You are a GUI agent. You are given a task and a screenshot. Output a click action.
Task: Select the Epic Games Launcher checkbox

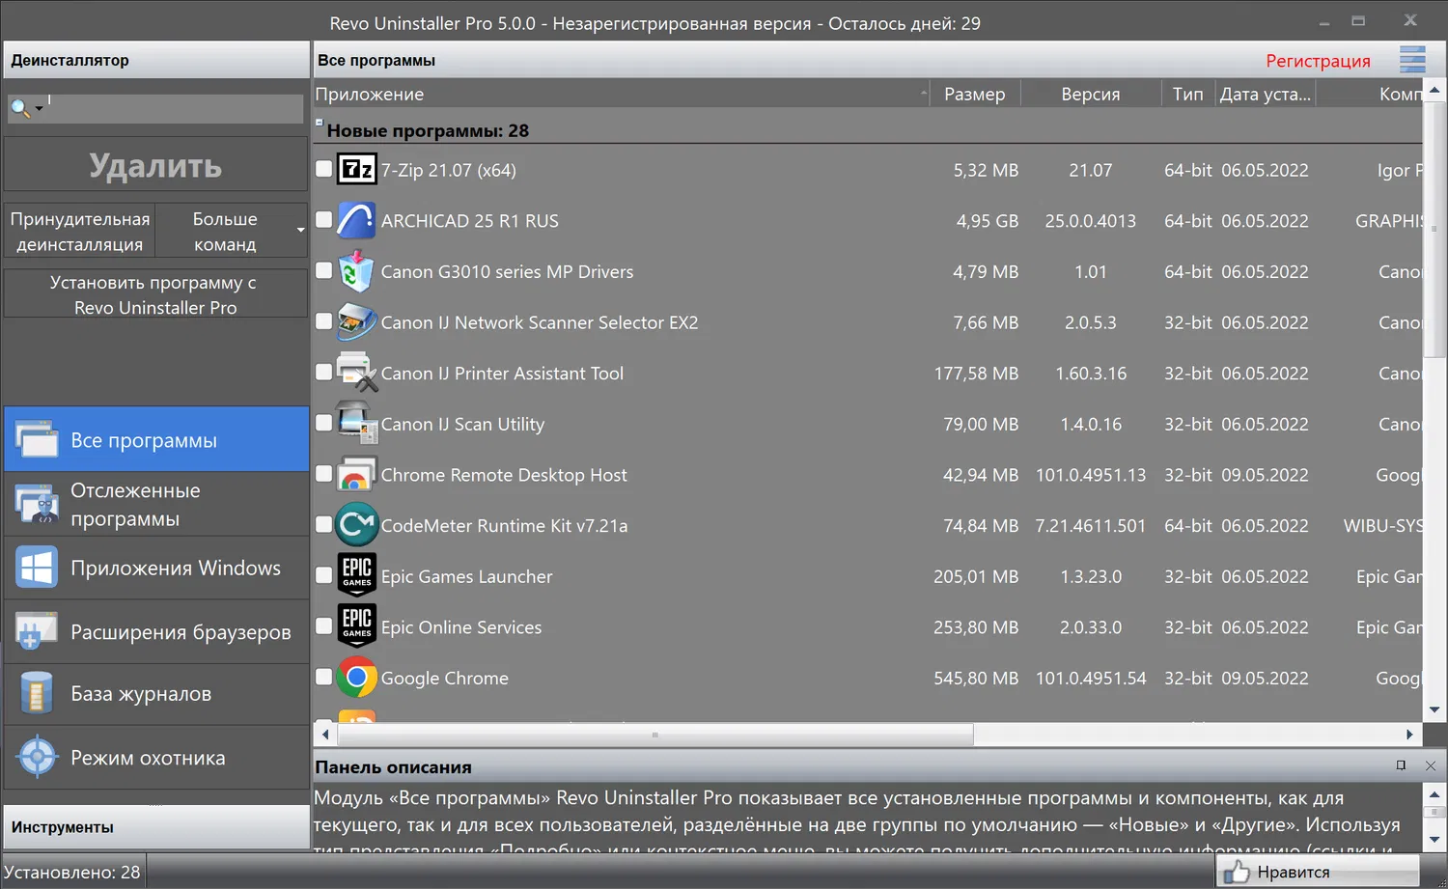coord(324,575)
